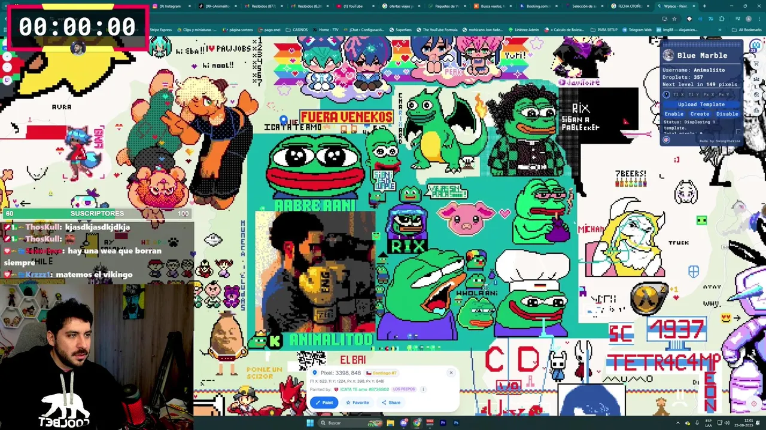766x430 pixels.
Task: Click the user profile avatar with level badge
Action: coord(756,46)
